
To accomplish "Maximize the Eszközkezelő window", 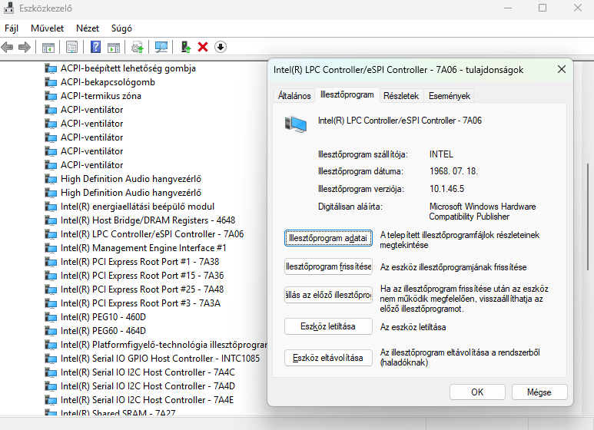I will (x=543, y=8).
